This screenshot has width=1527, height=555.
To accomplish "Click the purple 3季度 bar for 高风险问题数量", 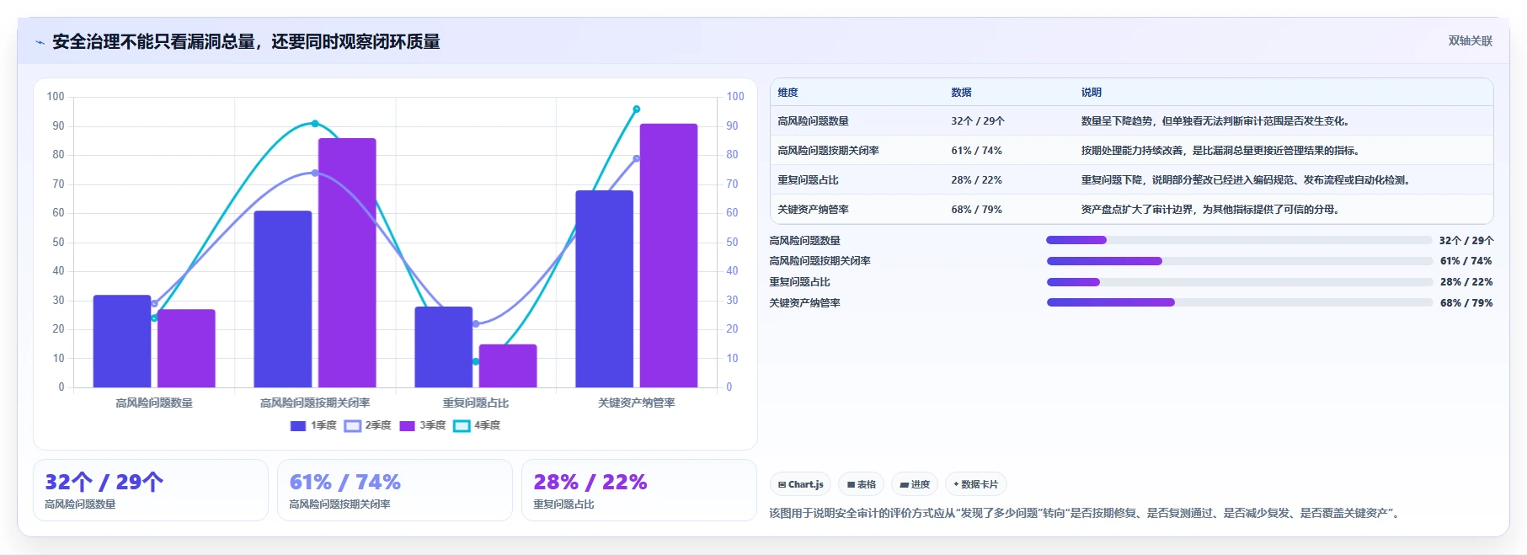I will [x=186, y=349].
